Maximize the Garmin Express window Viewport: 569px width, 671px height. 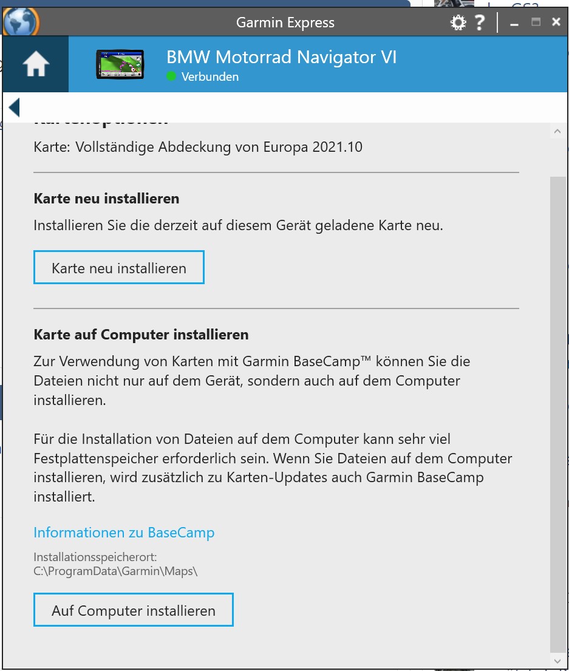pyautogui.click(x=536, y=22)
